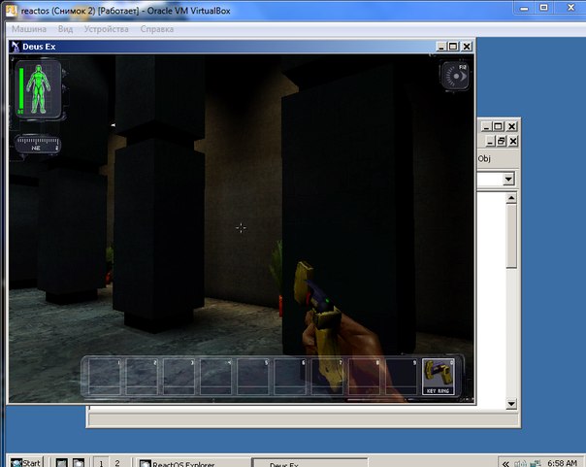Maximize the background window behind Deus Ex
The height and width of the screenshot is (467, 586).
(498, 126)
